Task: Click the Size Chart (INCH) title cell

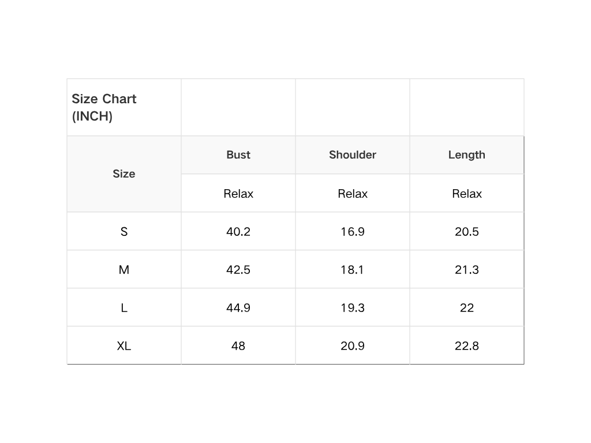Action: (x=104, y=107)
